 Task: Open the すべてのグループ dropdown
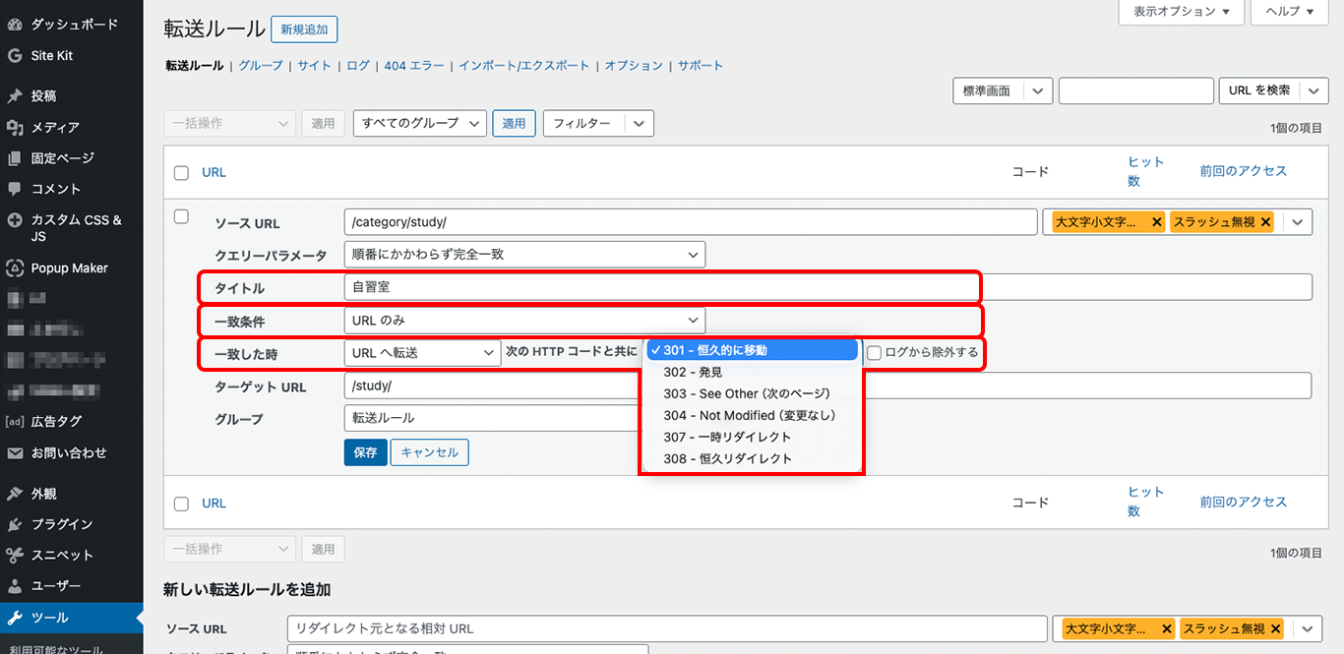(x=420, y=124)
